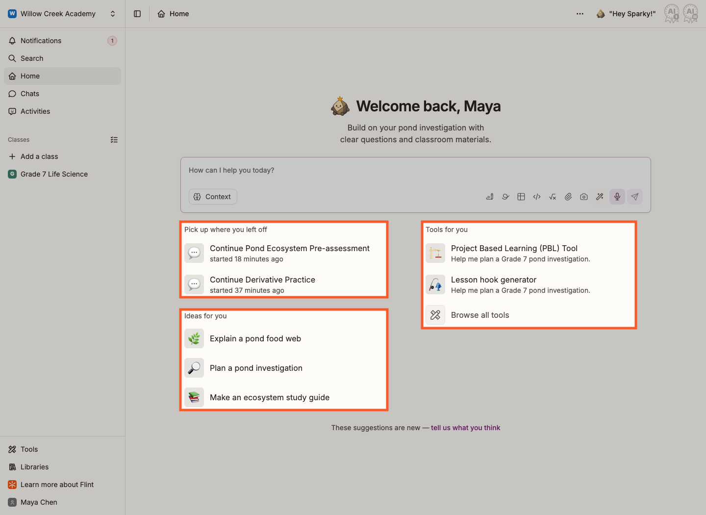Go to Chats in the sidebar
The width and height of the screenshot is (706, 515).
(62, 94)
